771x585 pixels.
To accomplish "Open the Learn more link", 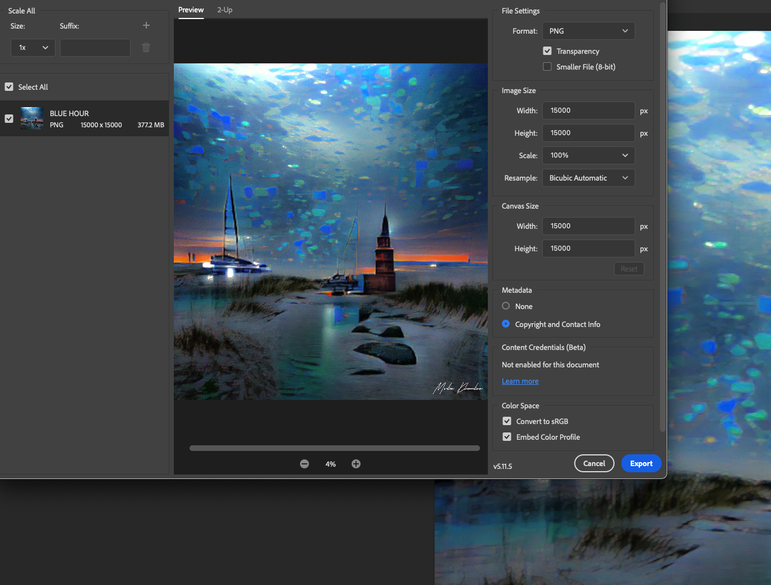I will click(x=520, y=381).
